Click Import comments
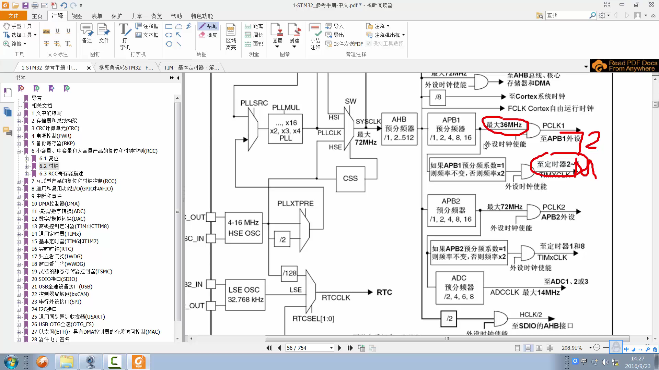The width and height of the screenshot is (659, 370). click(335, 26)
